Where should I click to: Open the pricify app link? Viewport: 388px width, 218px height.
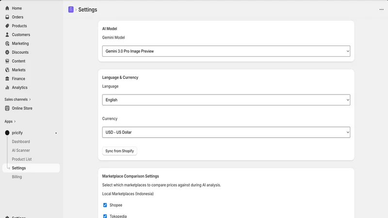17,133
